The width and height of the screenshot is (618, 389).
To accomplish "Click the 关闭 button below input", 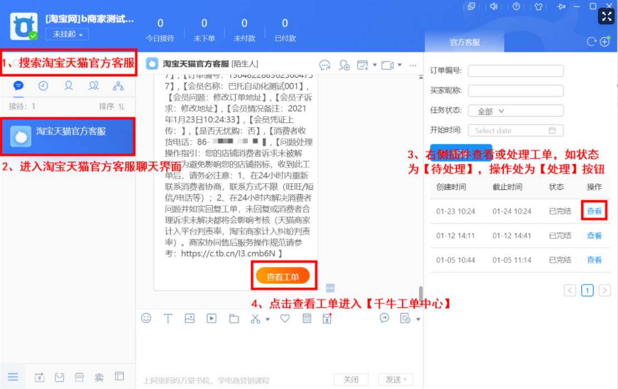I will [x=351, y=379].
